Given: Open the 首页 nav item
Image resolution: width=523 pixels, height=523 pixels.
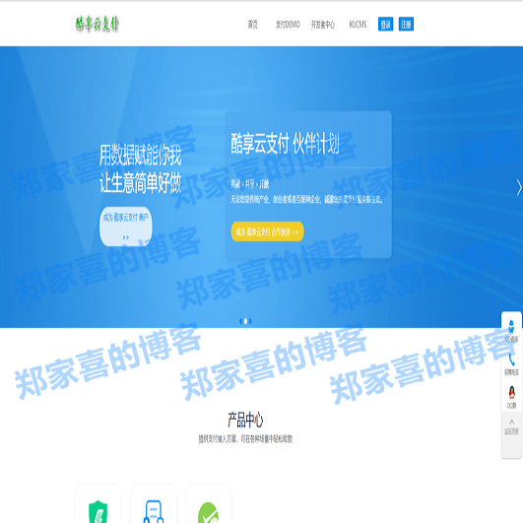Looking at the screenshot, I should pos(252,25).
